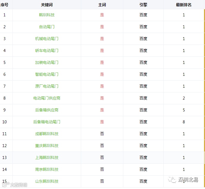The image size is (205, 189).
Task: Click ranking 1 for 轿车电动尾门
Action: [184, 51]
